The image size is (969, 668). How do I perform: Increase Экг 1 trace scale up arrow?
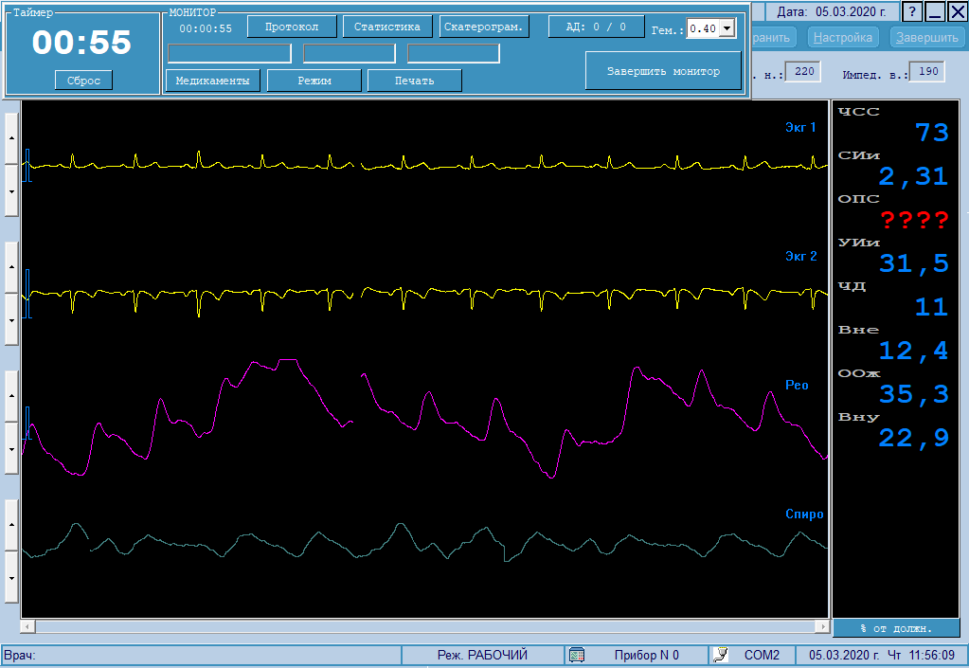tap(11, 137)
